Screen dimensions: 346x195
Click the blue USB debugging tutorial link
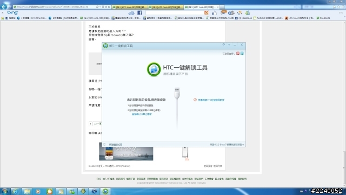(x=142, y=114)
